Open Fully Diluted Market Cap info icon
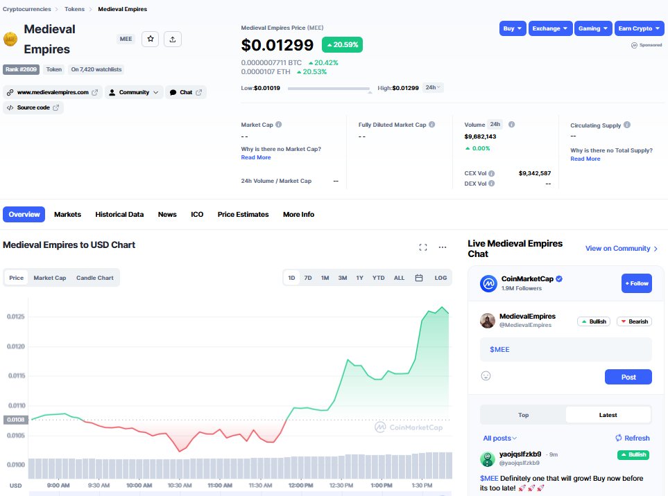This screenshot has width=668, height=496. pos(432,125)
